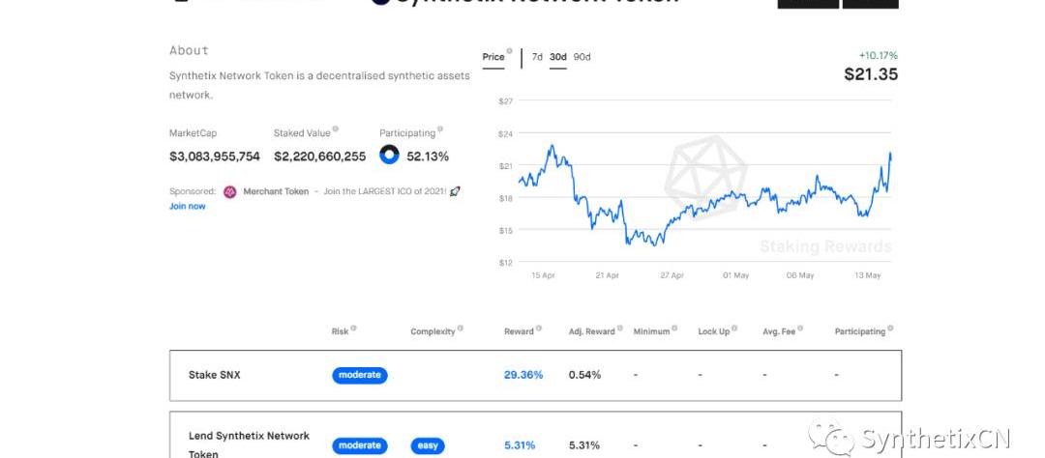Open the Merchant Token link
Image resolution: width=1045 pixels, height=458 pixels.
[276, 191]
